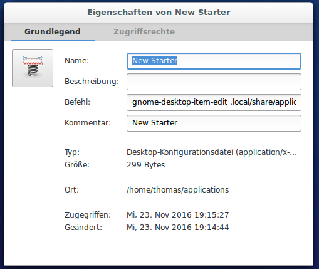This screenshot has width=319, height=269.
Task: Select the Grundlegend tab
Action: pyautogui.click(x=53, y=32)
